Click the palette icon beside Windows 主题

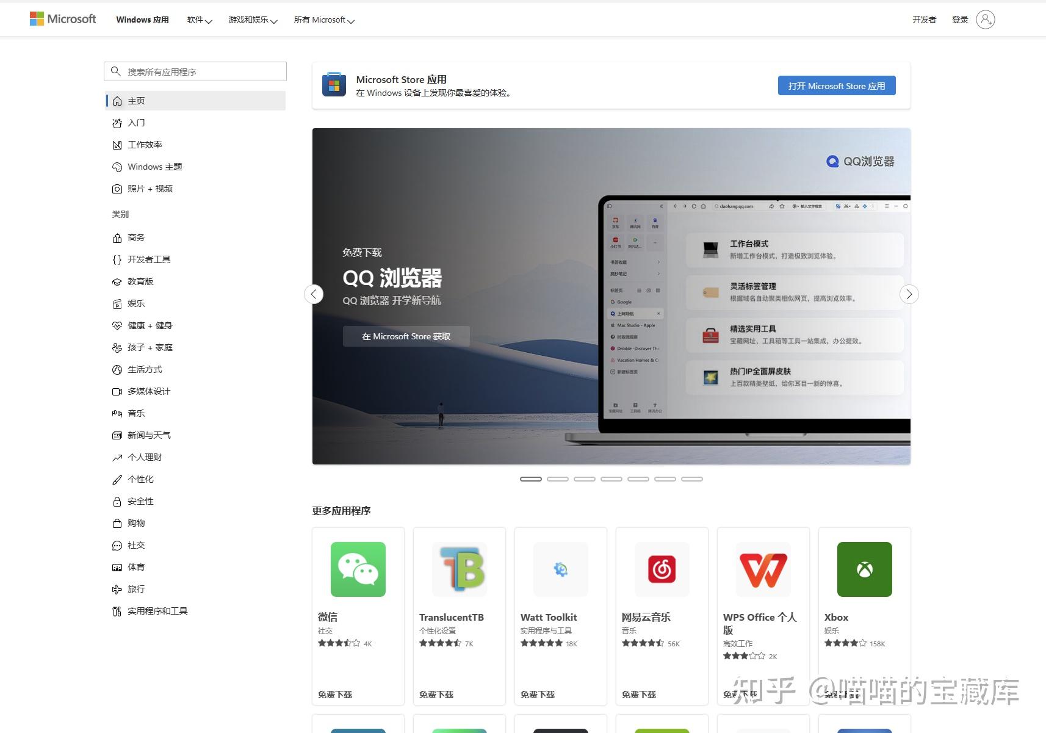tap(117, 167)
